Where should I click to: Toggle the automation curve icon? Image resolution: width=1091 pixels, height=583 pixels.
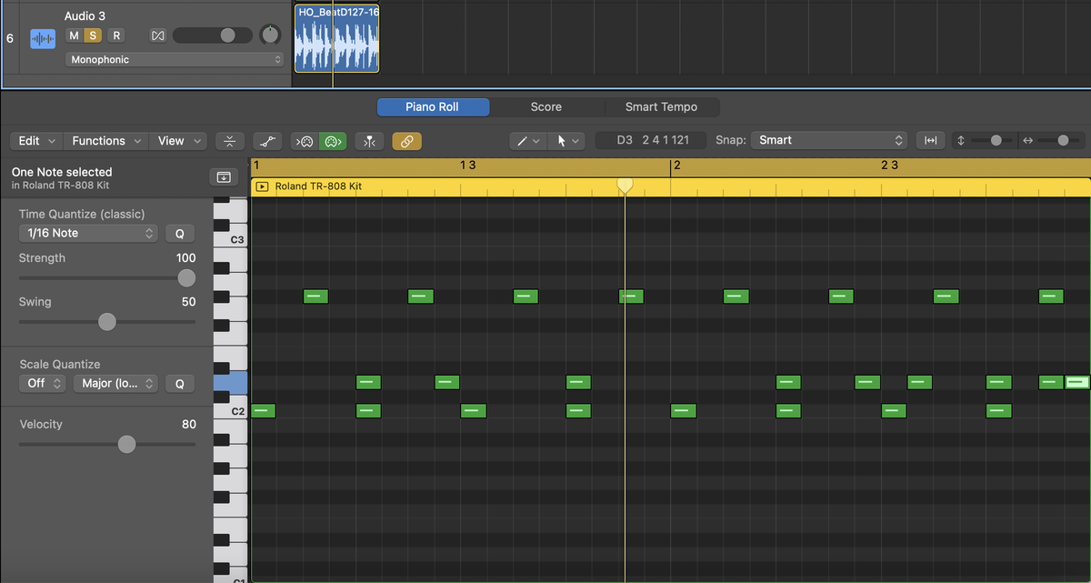pyautogui.click(x=266, y=141)
